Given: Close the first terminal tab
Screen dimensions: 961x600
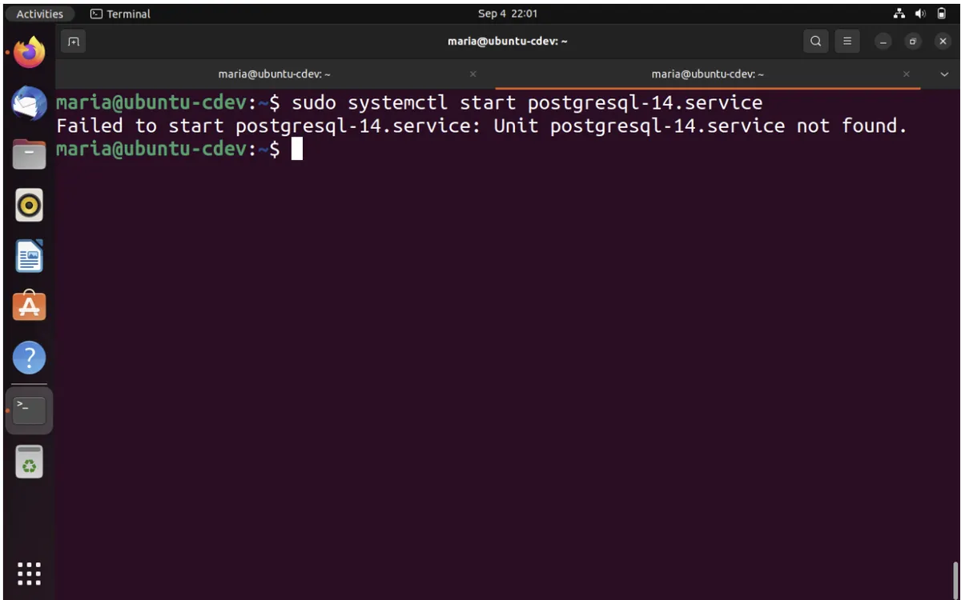Looking at the screenshot, I should 472,74.
